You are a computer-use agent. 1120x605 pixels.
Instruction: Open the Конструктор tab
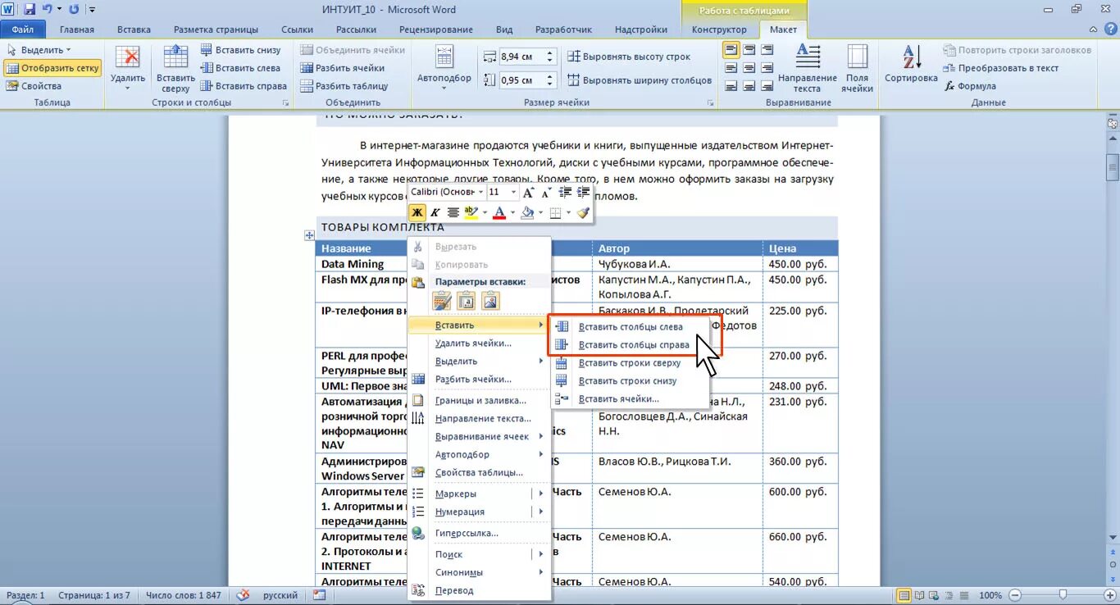coord(719,30)
